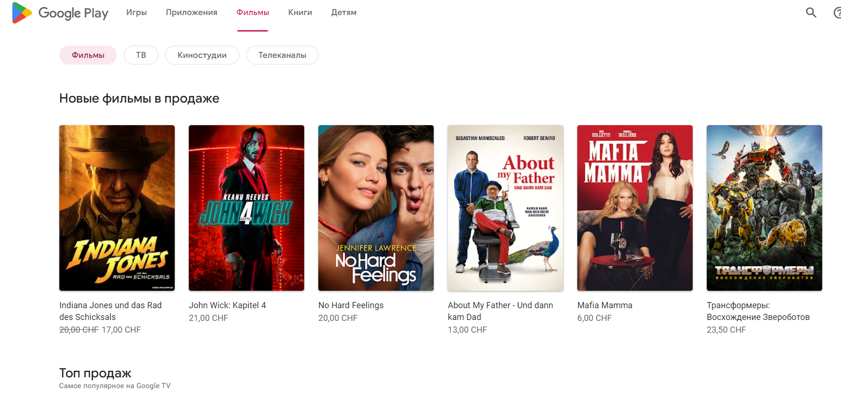841x399 pixels.
Task: Click the Google Play logo
Action: (x=60, y=13)
